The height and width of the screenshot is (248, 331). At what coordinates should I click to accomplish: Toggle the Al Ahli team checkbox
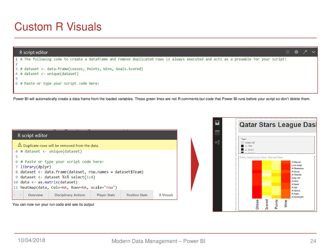tap(242, 146)
